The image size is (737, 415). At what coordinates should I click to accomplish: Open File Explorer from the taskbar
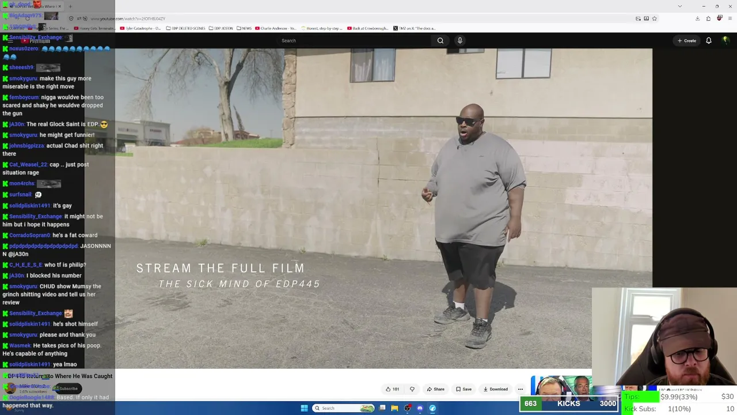click(394, 408)
